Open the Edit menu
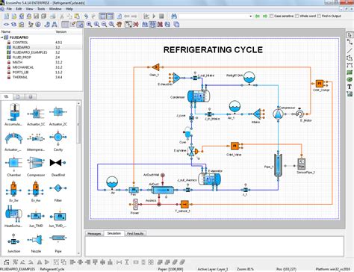This screenshot has width=354, height=272. [19, 9]
